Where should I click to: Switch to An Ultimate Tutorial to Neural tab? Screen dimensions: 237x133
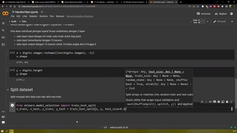tap(134, 2)
